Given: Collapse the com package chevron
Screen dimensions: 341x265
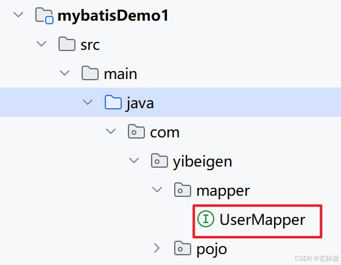Looking at the screenshot, I should (x=111, y=131).
